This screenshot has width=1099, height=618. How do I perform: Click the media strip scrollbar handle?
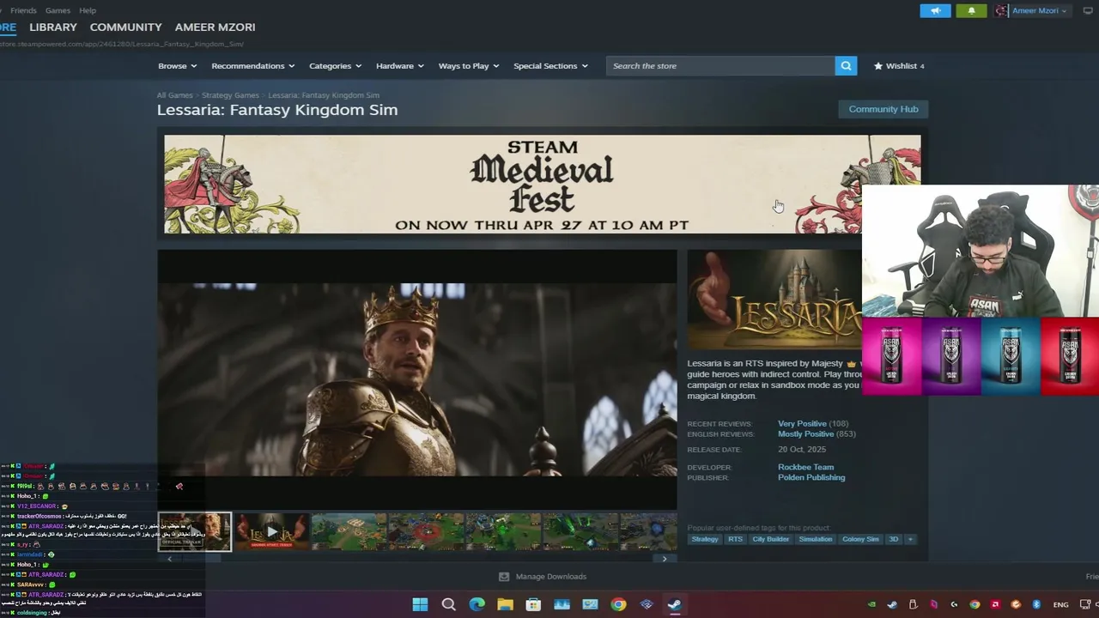coord(201,559)
